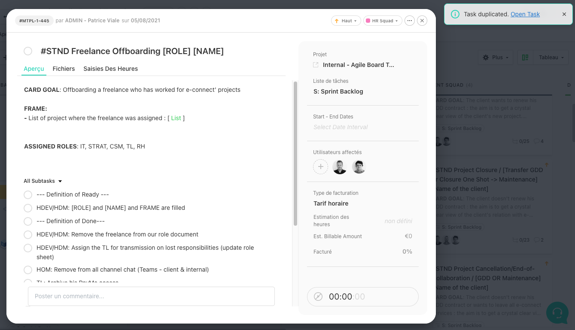The image size is (575, 330).
Task: Mark the main task as complete
Action: (x=28, y=51)
